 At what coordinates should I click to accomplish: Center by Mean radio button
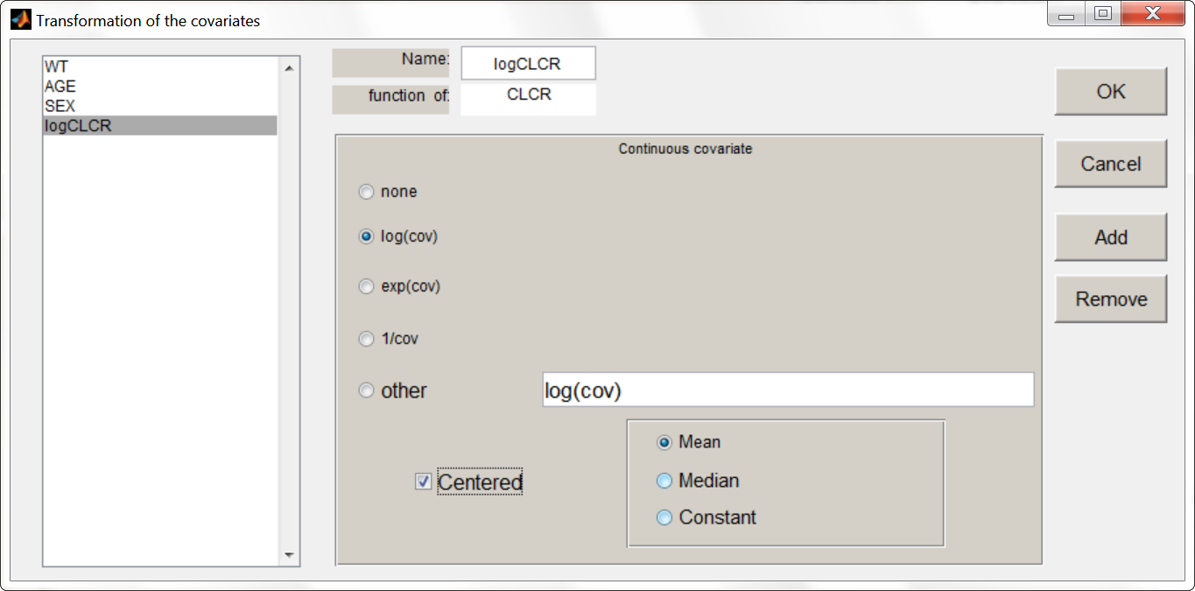(x=664, y=443)
